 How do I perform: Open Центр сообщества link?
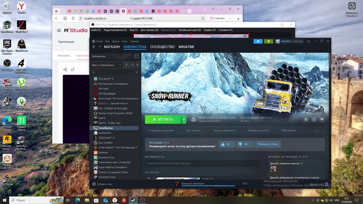[225, 131]
